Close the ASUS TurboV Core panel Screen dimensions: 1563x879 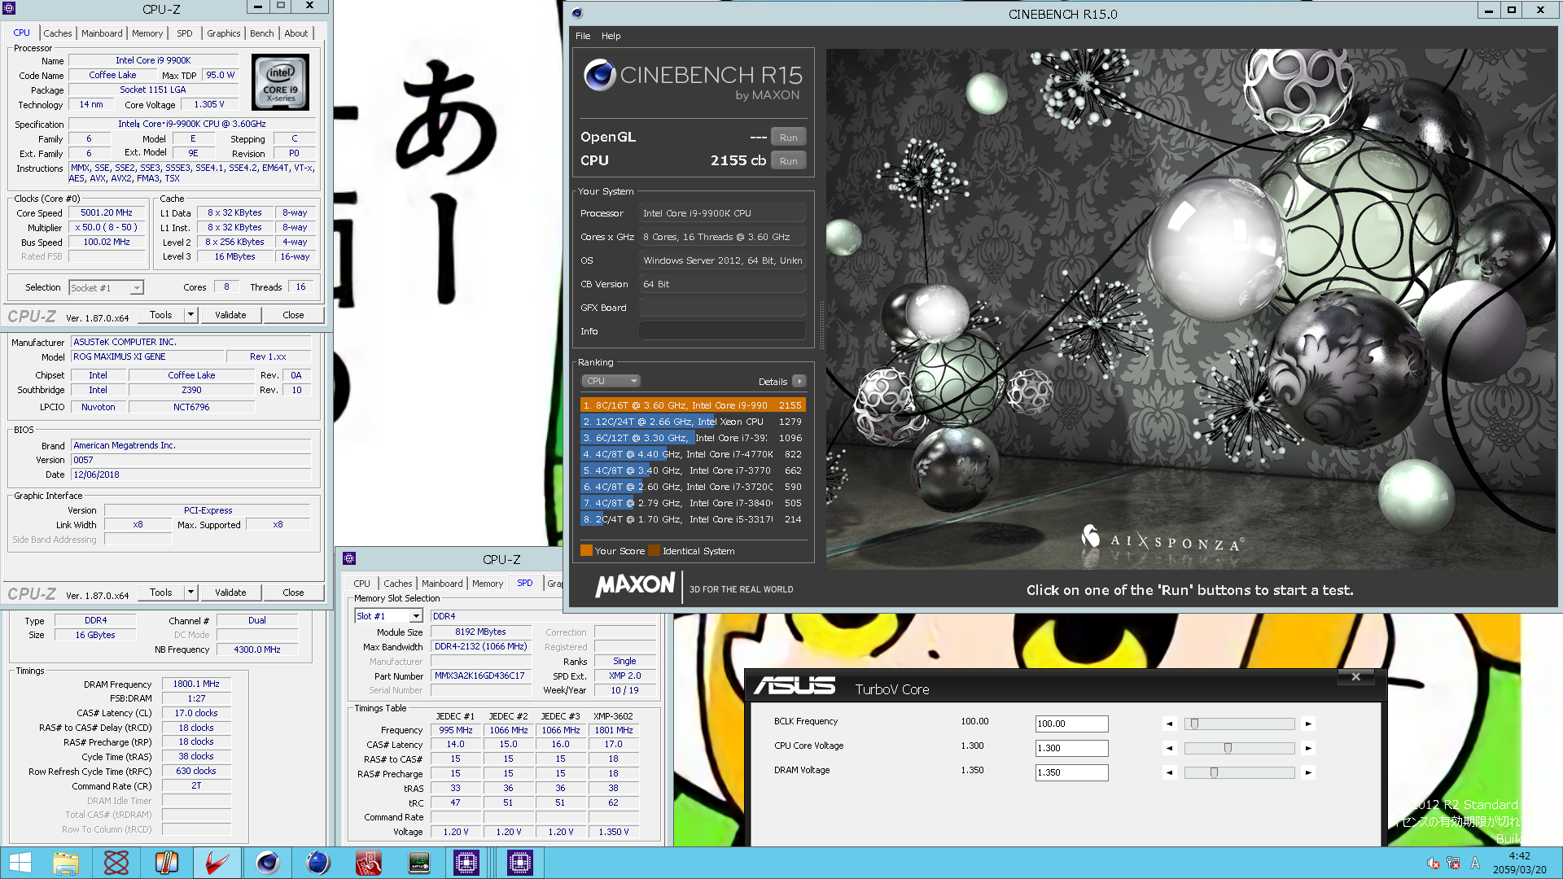[1355, 676]
